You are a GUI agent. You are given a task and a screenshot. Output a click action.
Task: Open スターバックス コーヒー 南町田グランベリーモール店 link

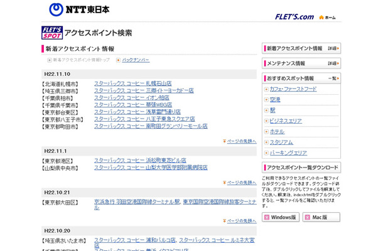coord(151,126)
